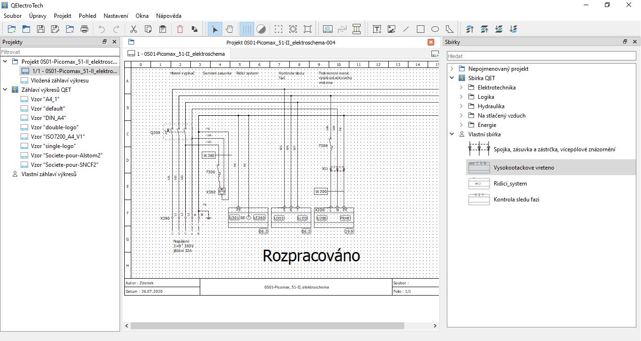
Task: Toggle the background color half-circle button
Action: [x=261, y=29]
